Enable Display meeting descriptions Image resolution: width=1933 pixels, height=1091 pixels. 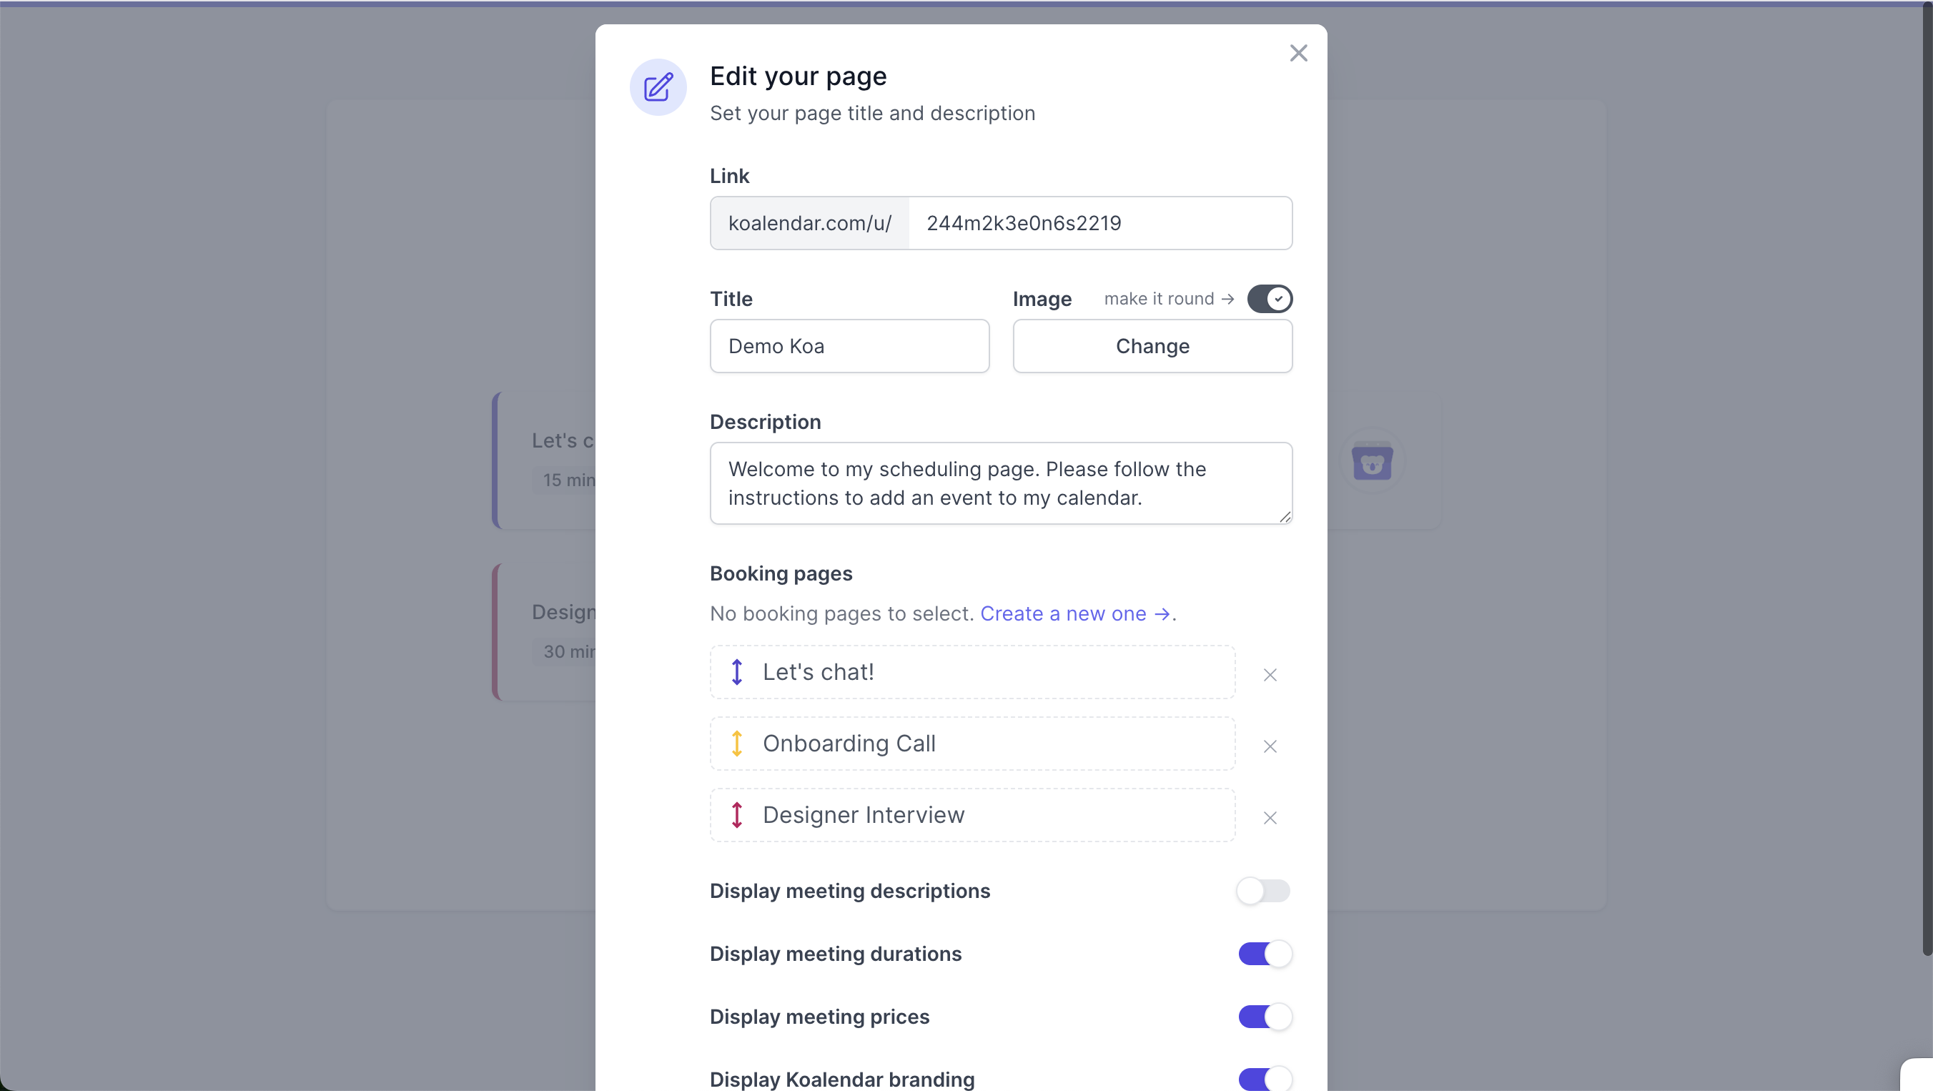tap(1264, 891)
